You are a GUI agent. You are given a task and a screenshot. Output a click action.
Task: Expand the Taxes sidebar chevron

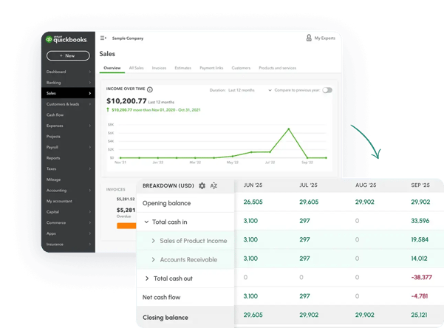(x=90, y=168)
